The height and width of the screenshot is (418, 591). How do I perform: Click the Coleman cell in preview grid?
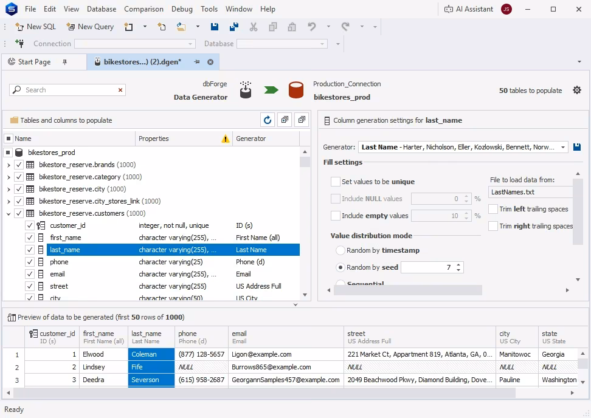click(151, 354)
